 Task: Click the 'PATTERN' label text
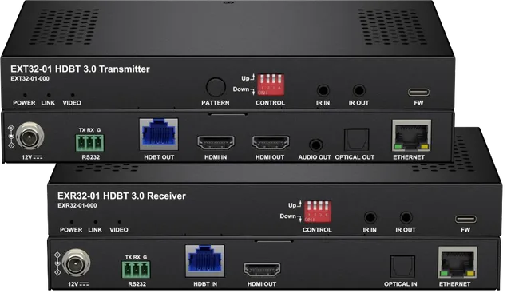[216, 103]
